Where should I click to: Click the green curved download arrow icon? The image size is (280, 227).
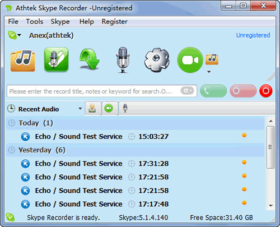coord(89,59)
